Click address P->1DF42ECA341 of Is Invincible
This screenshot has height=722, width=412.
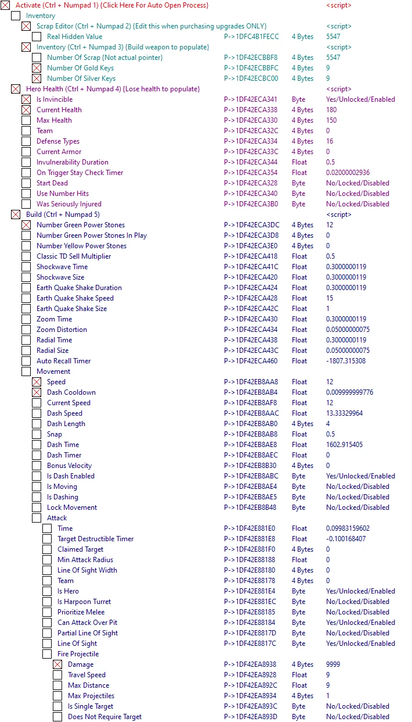pos(251,99)
